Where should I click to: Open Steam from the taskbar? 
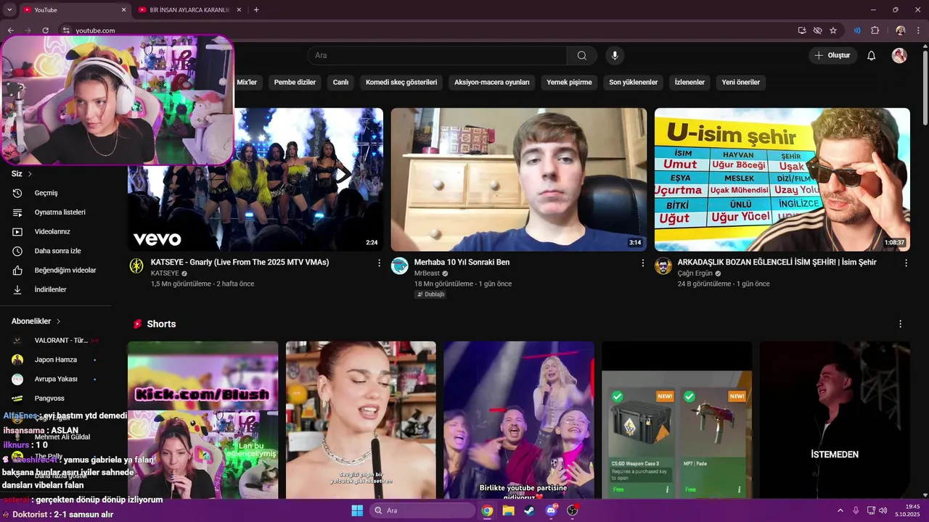(530, 510)
